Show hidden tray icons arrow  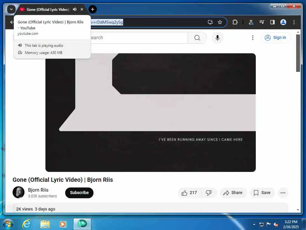(254, 224)
